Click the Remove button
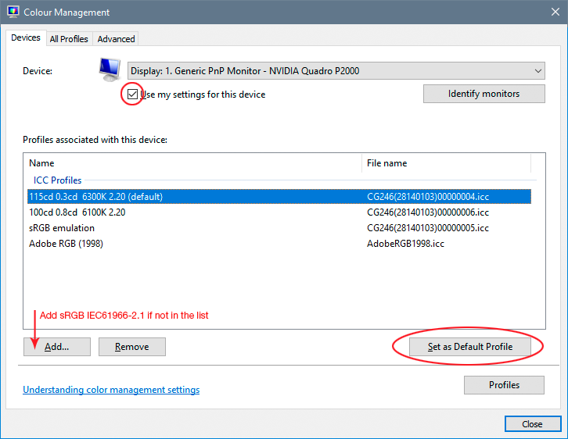Image resolution: width=568 pixels, height=439 pixels. 131,347
